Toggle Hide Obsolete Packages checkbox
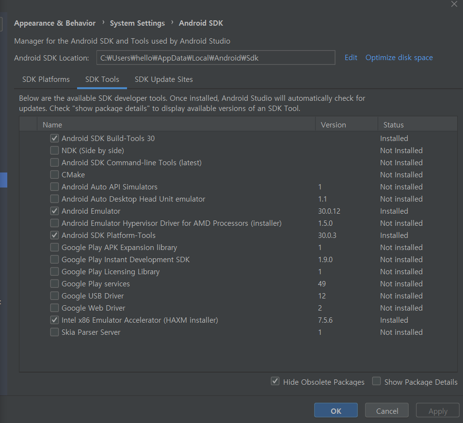 (x=275, y=381)
